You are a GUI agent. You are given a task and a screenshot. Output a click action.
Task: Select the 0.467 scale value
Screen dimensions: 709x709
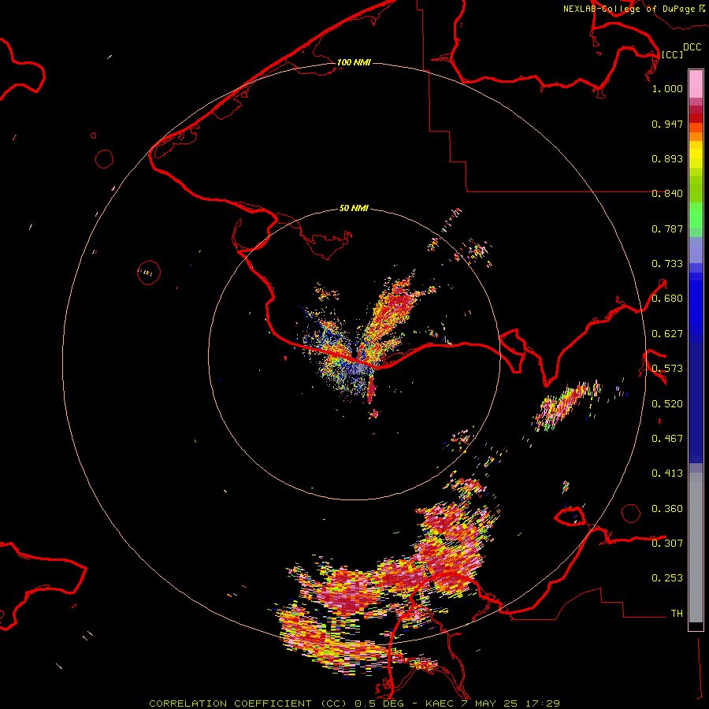click(667, 439)
